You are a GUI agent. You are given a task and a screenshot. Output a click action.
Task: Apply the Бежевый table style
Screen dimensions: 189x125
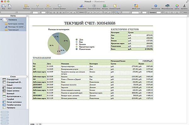tap(10, 93)
